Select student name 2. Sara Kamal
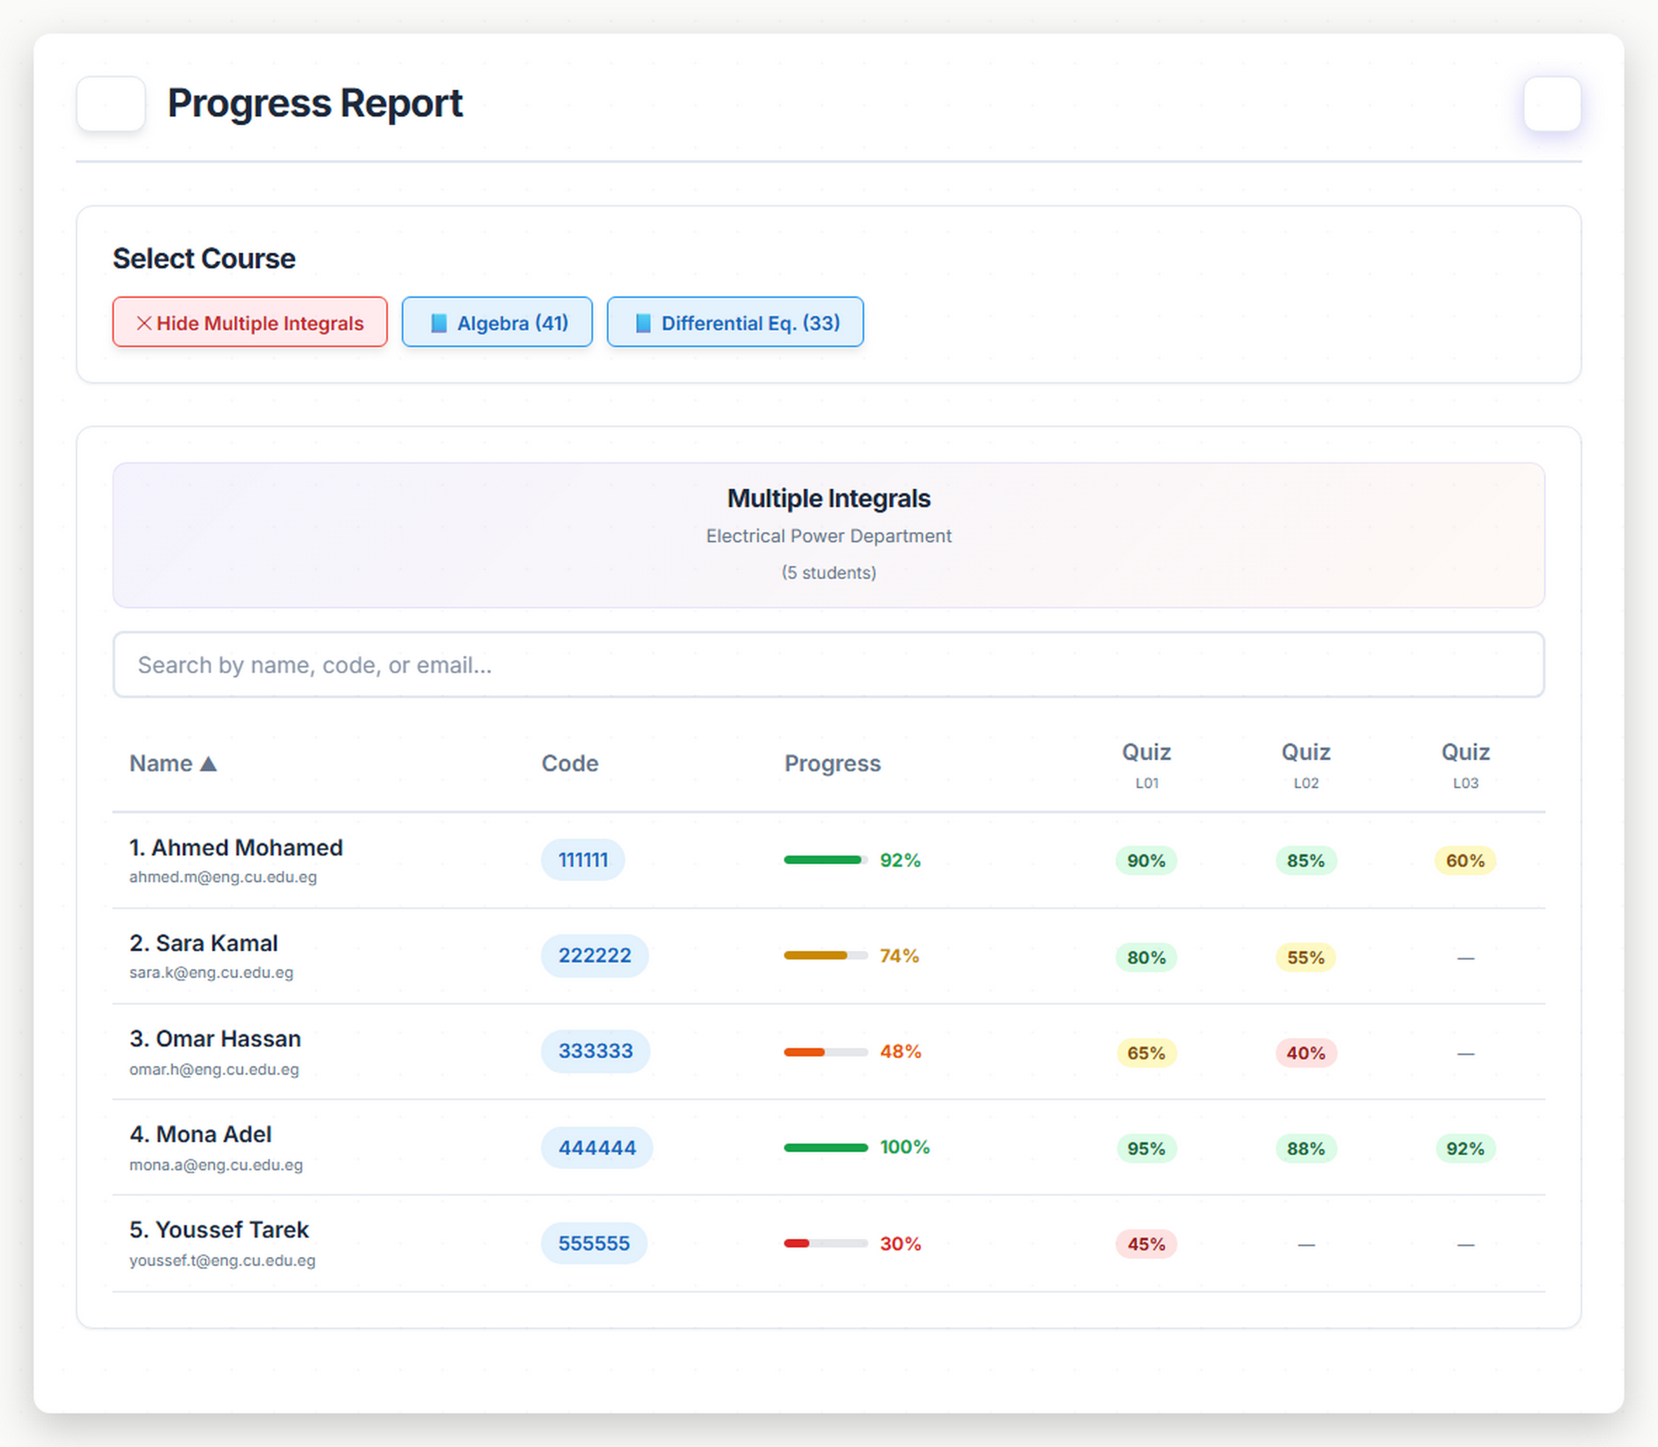Image resolution: width=1658 pixels, height=1447 pixels. (204, 943)
